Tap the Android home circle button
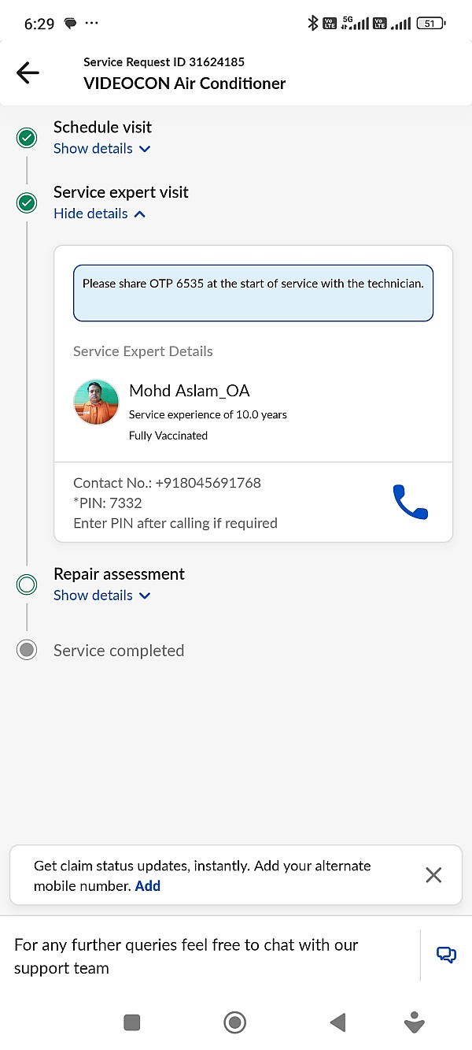This screenshot has height=1050, width=472. (234, 1022)
